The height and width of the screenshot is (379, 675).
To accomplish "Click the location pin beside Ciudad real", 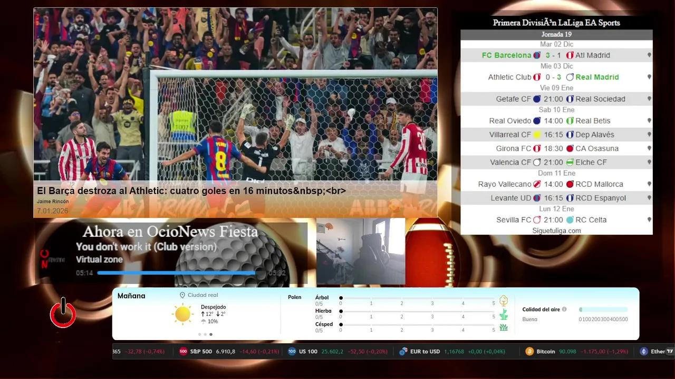I will click(x=182, y=295).
